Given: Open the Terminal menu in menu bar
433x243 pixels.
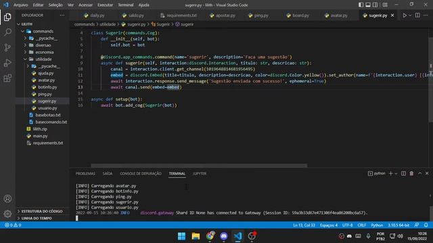Looking at the screenshot, I should pos(126,5).
